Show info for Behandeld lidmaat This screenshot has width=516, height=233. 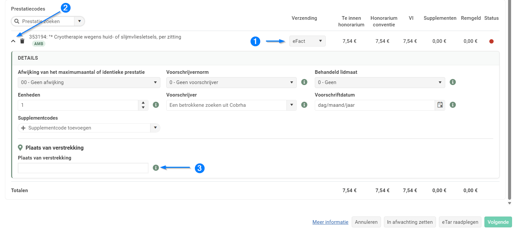pyautogui.click(x=453, y=82)
